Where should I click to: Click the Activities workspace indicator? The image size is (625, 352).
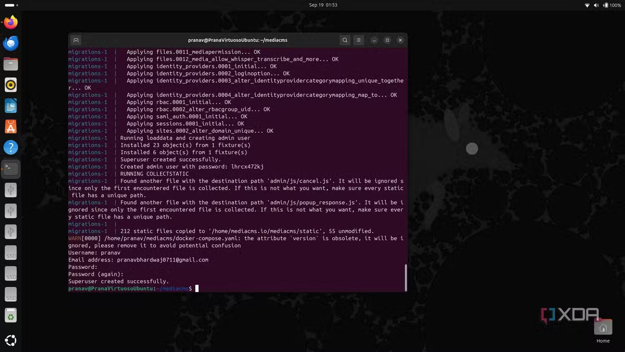coord(11,5)
